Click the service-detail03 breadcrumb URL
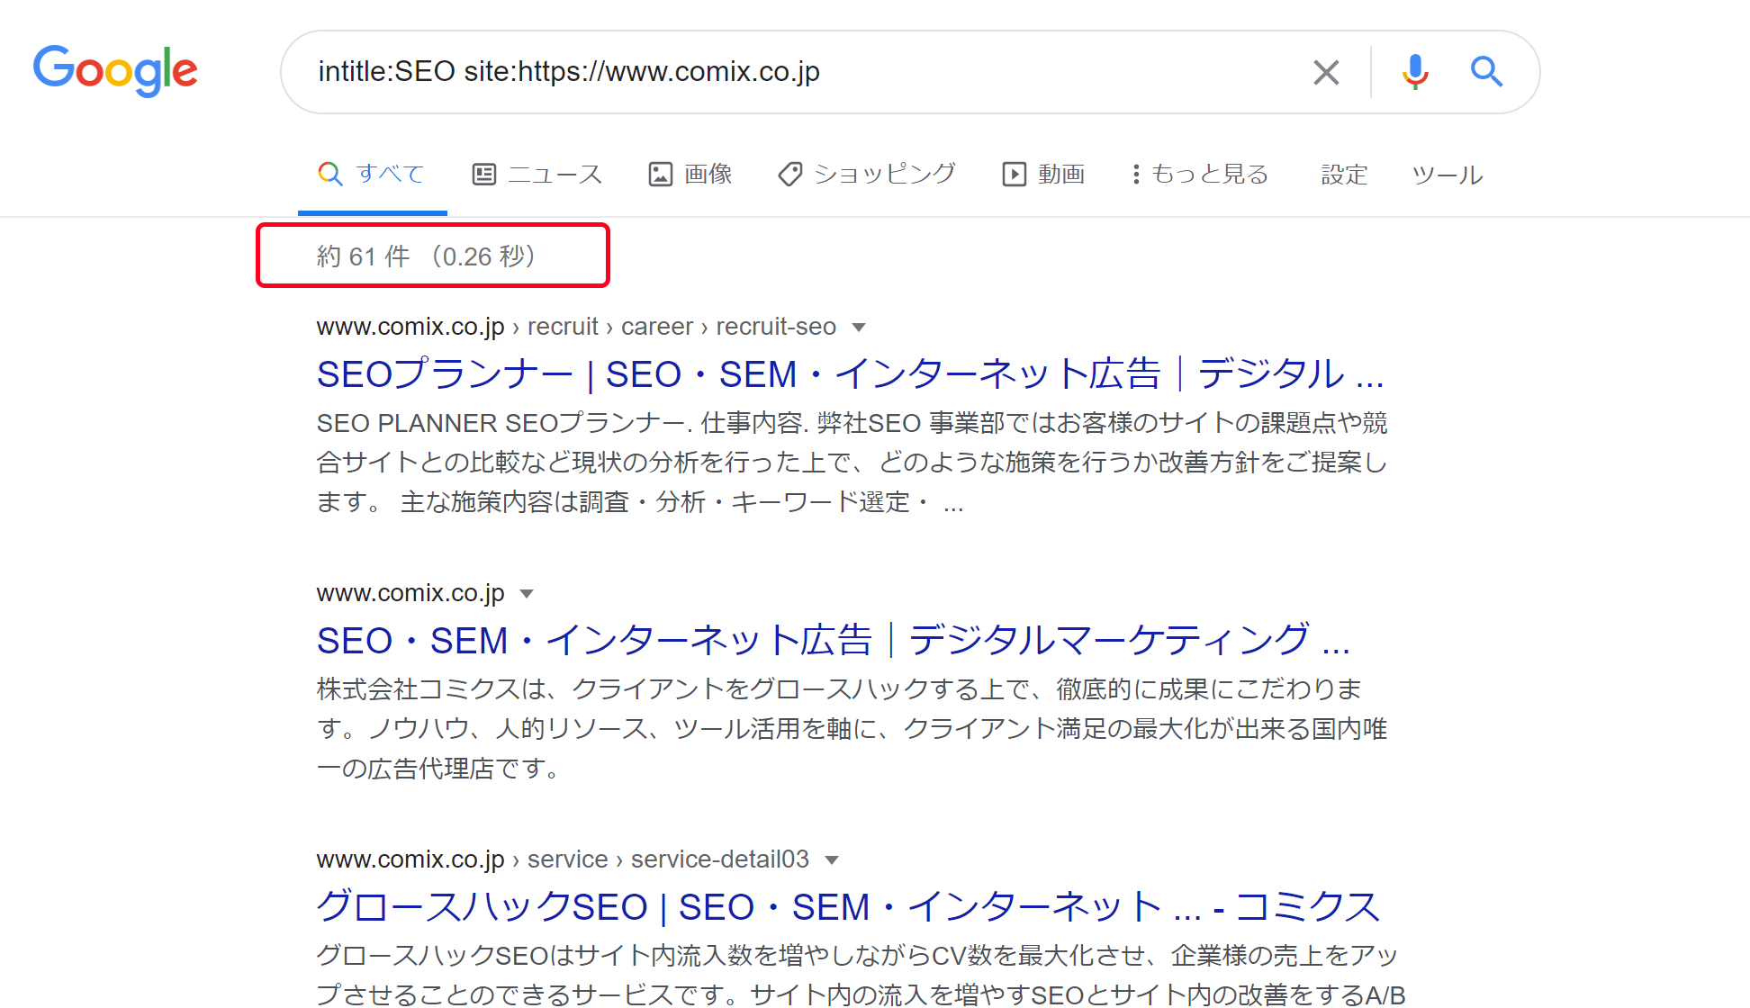 (x=563, y=859)
